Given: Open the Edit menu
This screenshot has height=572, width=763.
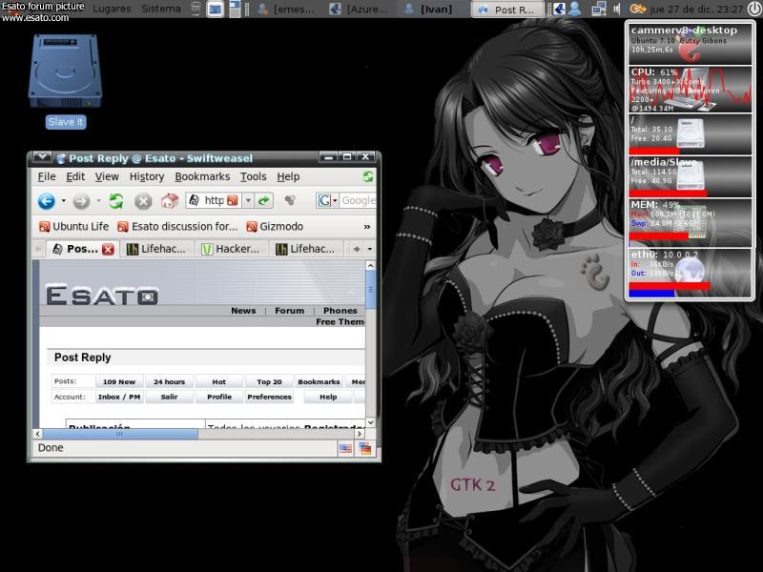Looking at the screenshot, I should [x=75, y=176].
